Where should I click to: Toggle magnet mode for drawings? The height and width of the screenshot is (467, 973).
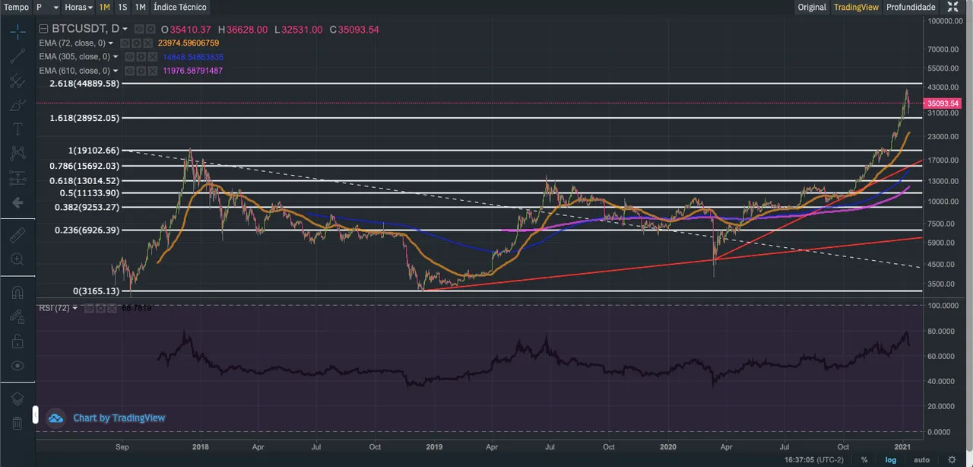(x=17, y=292)
